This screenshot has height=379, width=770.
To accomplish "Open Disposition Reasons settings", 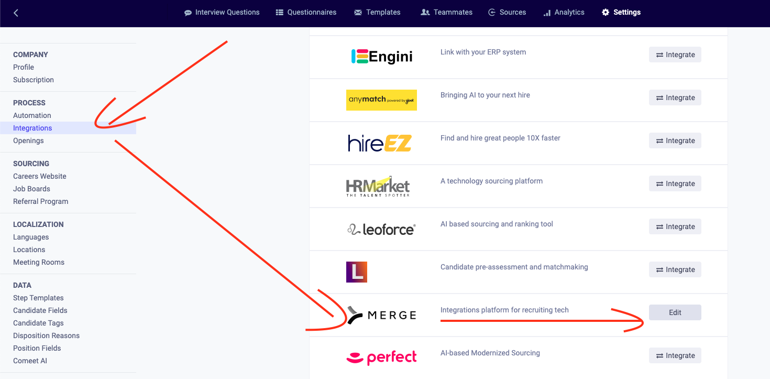I will pyautogui.click(x=47, y=335).
